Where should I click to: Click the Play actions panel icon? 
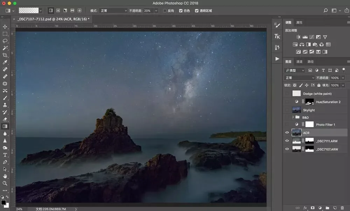coord(277,59)
